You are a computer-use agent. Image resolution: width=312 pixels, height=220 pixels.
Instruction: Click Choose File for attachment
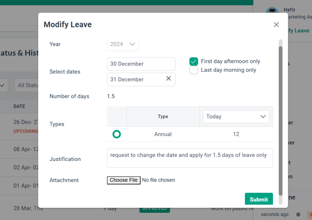tap(123, 180)
